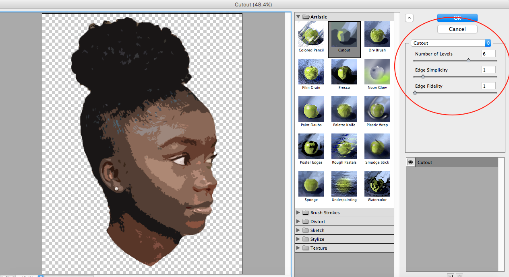This screenshot has width=509, height=277.
Task: Click the new effect layer icon
Action: (451, 275)
